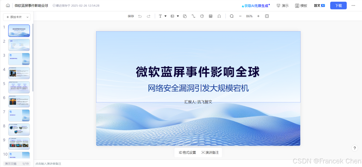Insert a connector line from toolbar
This screenshot has height=167, width=362.
193,16
